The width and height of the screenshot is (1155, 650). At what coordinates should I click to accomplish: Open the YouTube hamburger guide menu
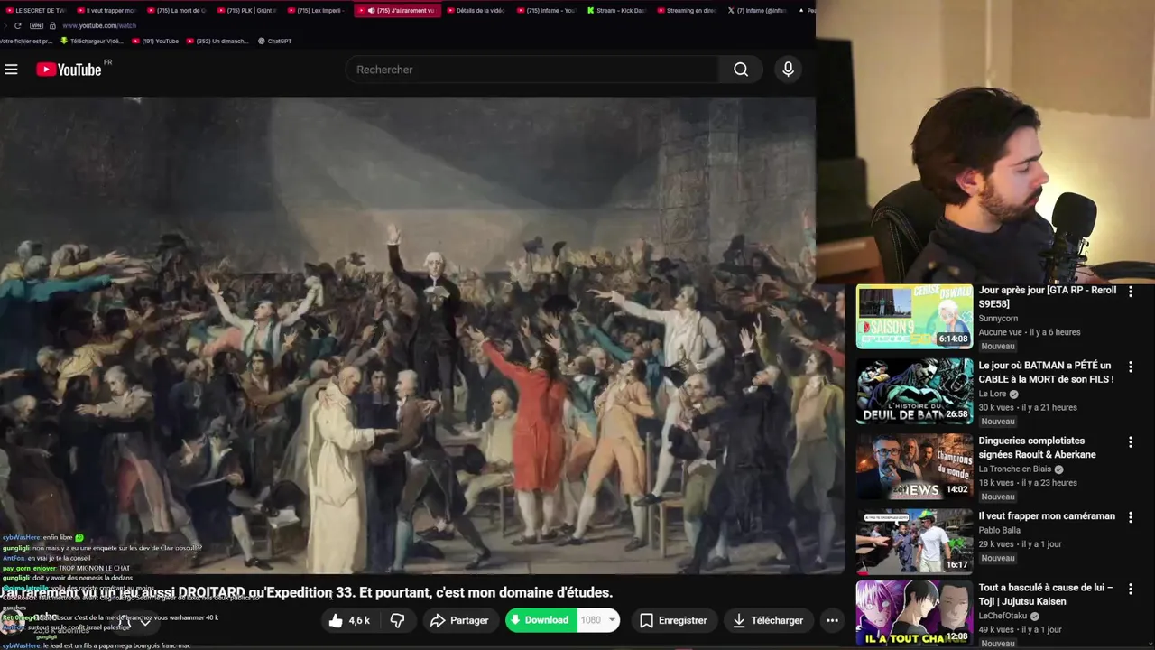[x=11, y=70]
